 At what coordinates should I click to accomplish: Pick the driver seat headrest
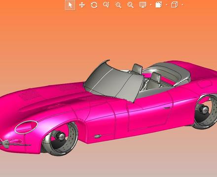[x=156, y=77]
